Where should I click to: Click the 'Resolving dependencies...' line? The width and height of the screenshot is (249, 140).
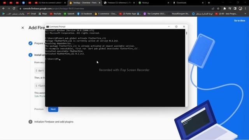[x=60, y=43]
